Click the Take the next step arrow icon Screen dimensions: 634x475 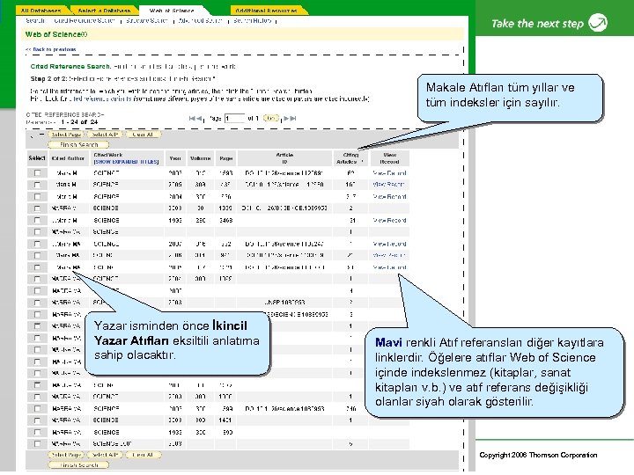[x=598, y=22]
